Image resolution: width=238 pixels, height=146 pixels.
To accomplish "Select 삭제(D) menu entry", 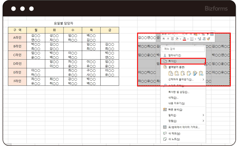I will (183, 98).
